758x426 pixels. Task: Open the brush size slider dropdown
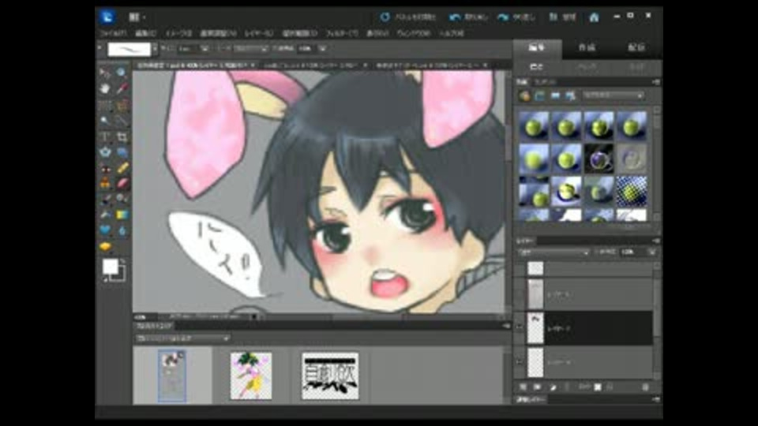[205, 48]
